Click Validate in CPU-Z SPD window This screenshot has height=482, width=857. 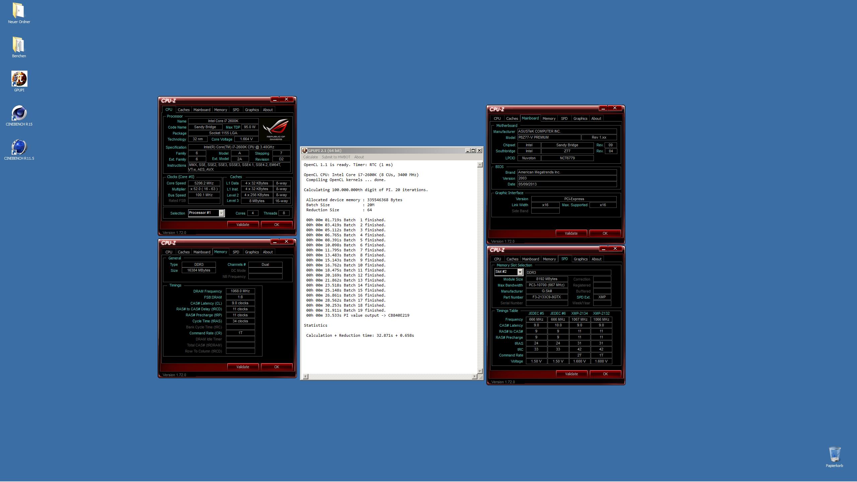pos(571,374)
